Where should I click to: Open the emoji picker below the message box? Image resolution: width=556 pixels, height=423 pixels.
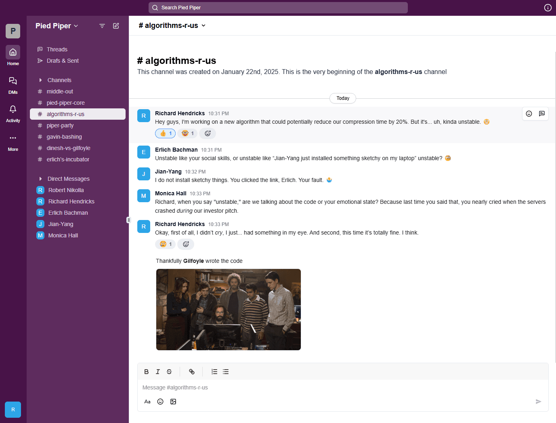click(x=160, y=402)
